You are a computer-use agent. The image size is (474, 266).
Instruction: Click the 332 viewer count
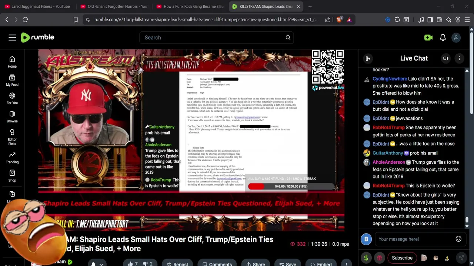point(297,244)
